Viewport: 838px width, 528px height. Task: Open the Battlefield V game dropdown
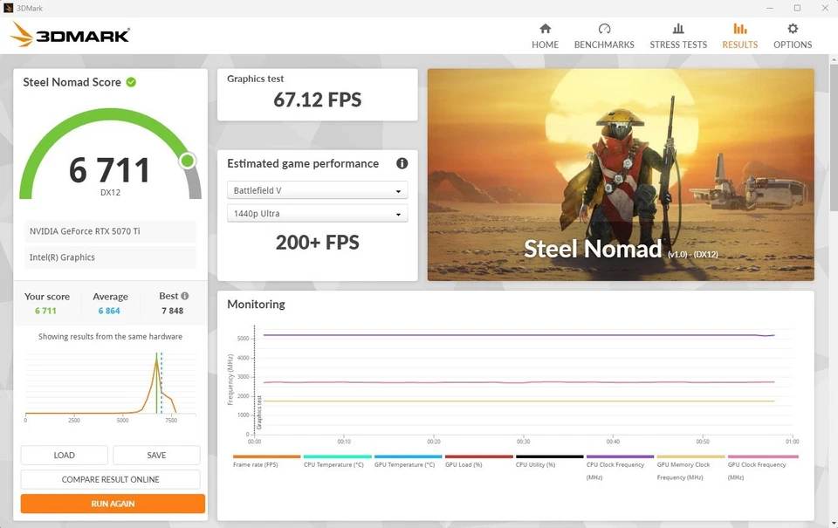[317, 189]
